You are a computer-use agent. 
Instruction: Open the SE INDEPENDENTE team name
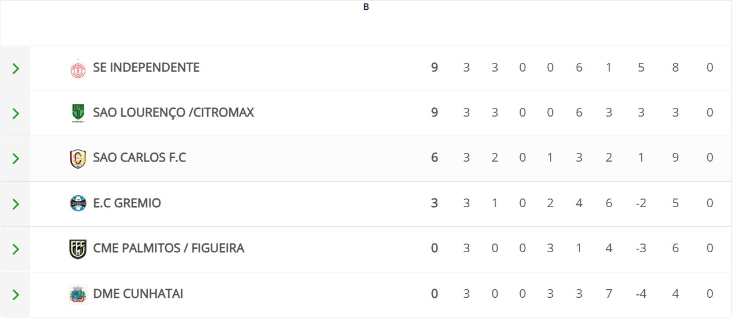[x=146, y=68]
